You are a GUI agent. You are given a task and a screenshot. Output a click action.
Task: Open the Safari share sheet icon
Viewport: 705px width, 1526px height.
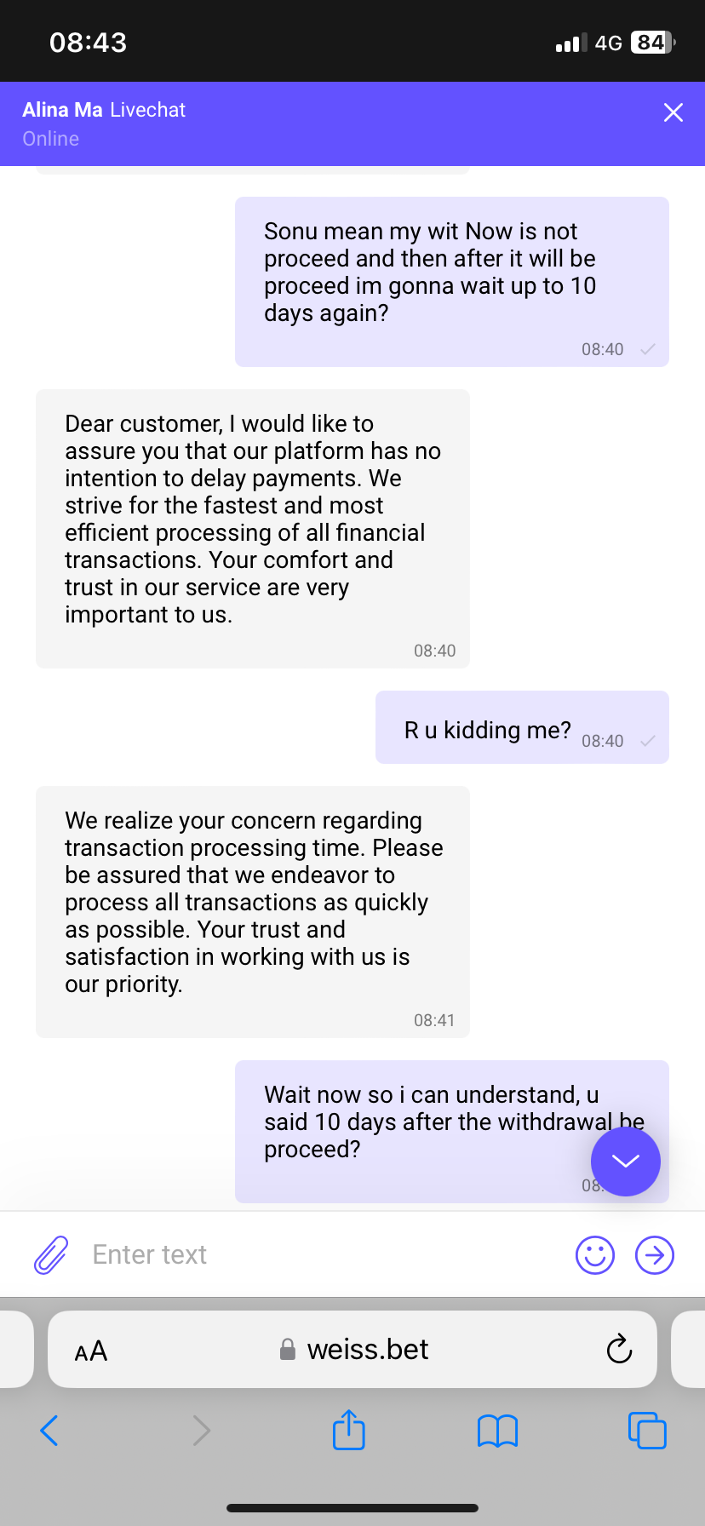(x=349, y=1430)
